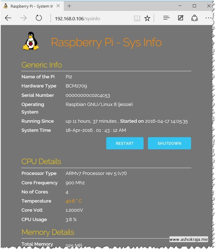217x251 pixels.
Task: Click the Pi name value Pi2
Action: tap(69, 77)
